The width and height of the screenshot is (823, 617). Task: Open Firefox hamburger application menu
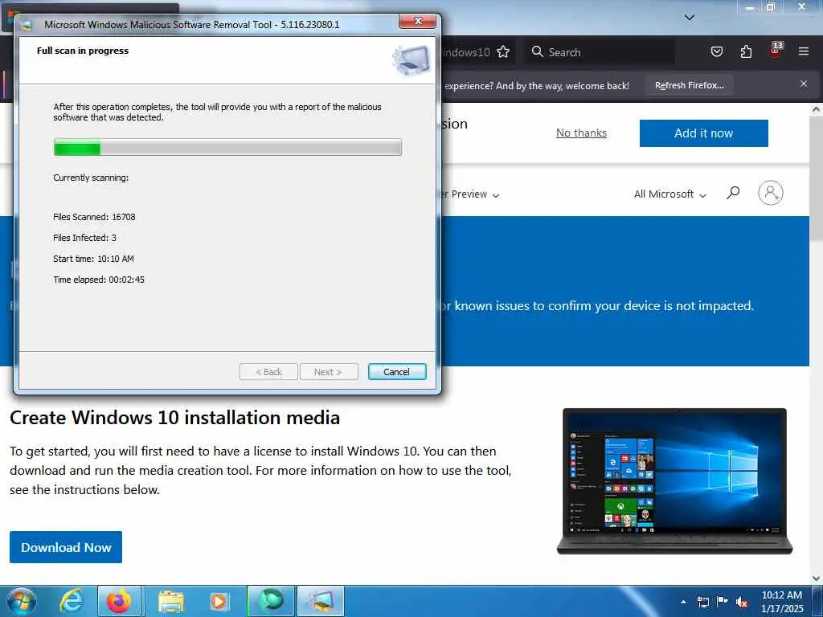click(804, 51)
